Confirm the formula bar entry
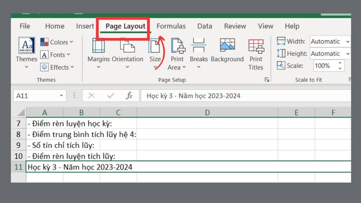The width and height of the screenshot is (361, 203). (x=110, y=95)
